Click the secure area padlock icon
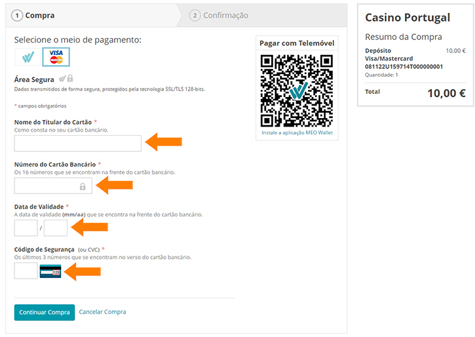Screen dimensions: 475x337 70,79
